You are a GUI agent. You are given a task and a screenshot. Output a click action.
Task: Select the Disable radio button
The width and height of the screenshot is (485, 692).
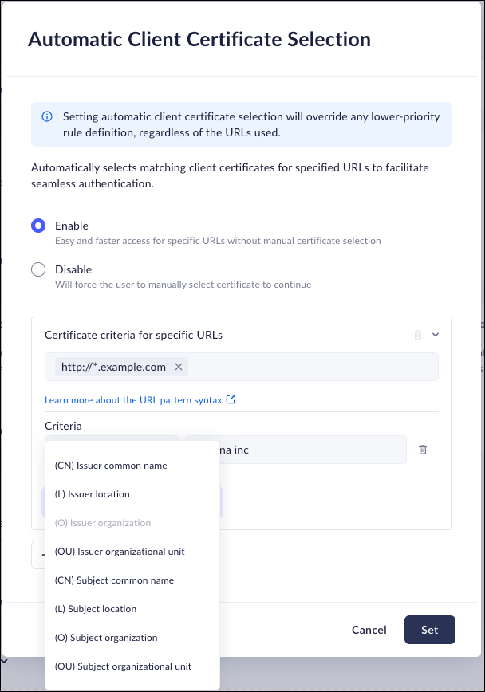38,269
